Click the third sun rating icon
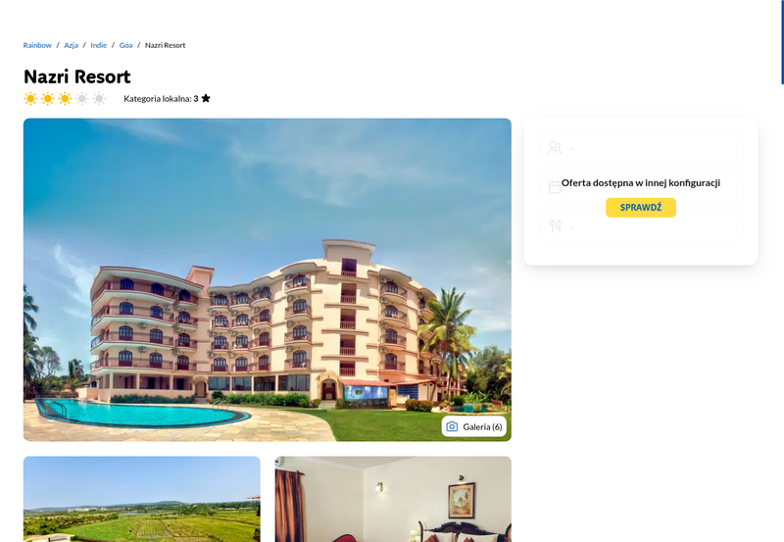Viewport: 784px width, 542px height. click(65, 98)
